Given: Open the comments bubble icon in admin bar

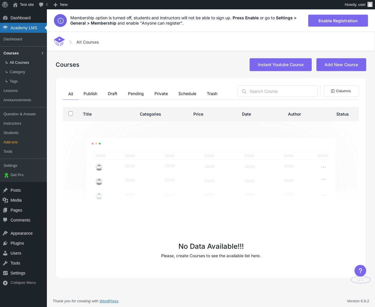Looking at the screenshot, I should point(41,5).
